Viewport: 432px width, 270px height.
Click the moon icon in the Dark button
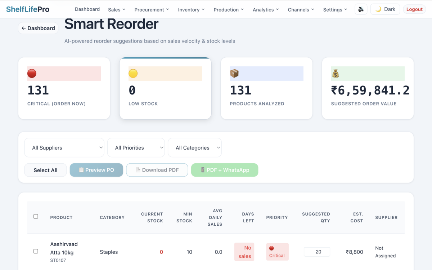click(379, 9)
